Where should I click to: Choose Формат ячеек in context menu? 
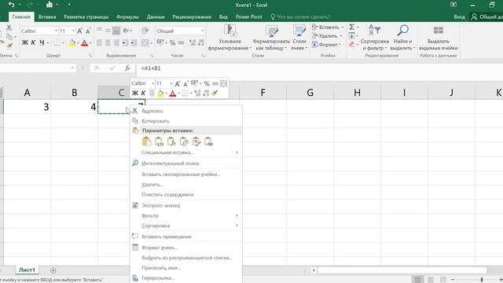(186, 248)
